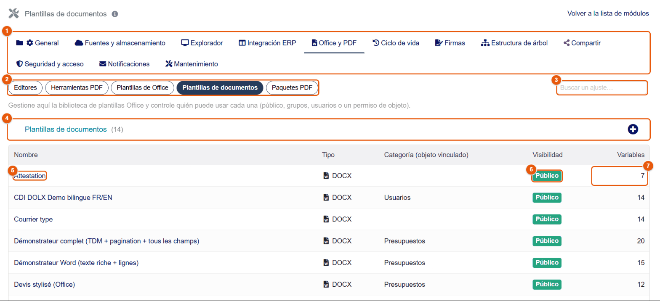Click the plus icon to add a template

coord(633,129)
